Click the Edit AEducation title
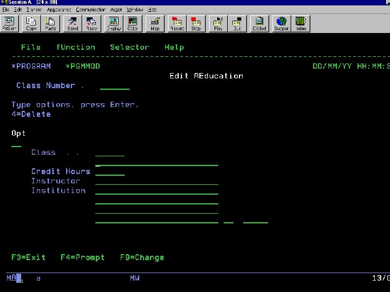This screenshot has width=390, height=292. 206,76
